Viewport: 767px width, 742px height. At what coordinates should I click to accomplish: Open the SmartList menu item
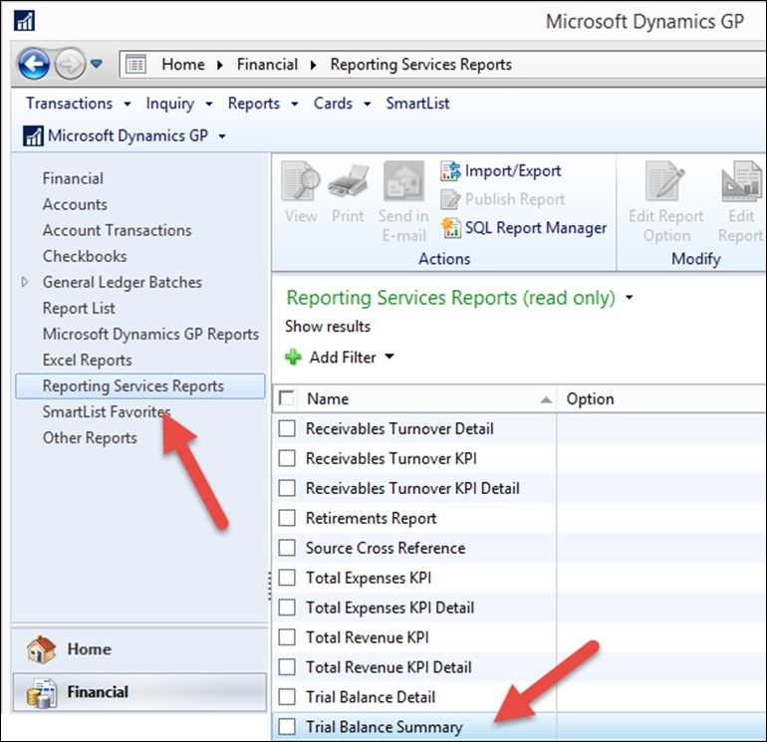[417, 104]
